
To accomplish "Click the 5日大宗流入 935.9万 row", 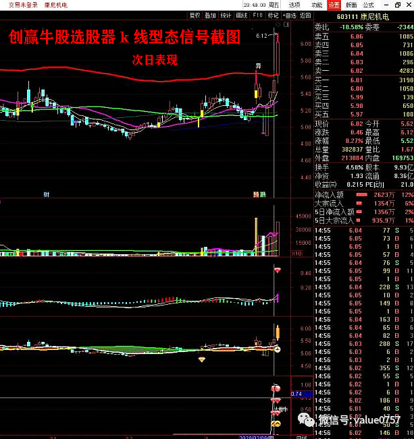I will (364, 221).
